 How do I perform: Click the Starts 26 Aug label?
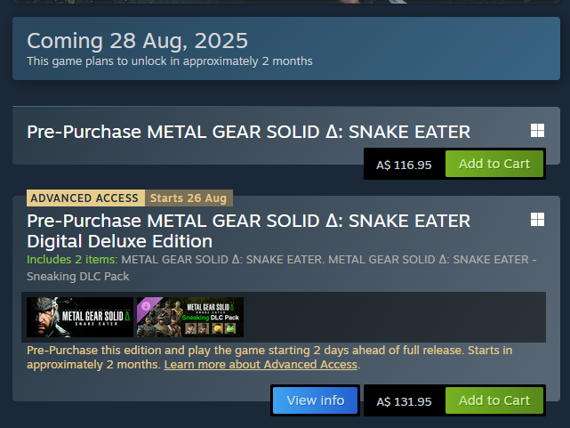[189, 198]
